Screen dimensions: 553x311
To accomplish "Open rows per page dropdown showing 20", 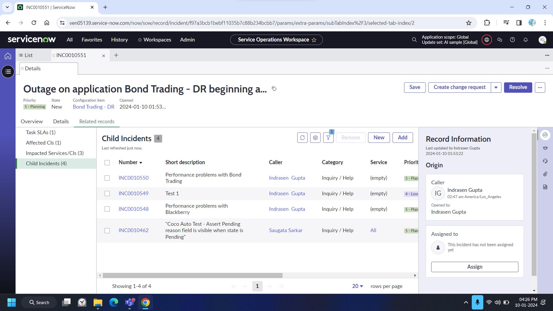I will point(357,286).
